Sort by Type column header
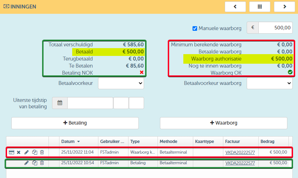The width and height of the screenshot is (298, 178). [x=143, y=142]
